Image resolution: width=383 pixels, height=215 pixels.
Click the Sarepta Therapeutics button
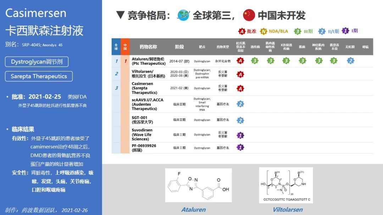39,76
